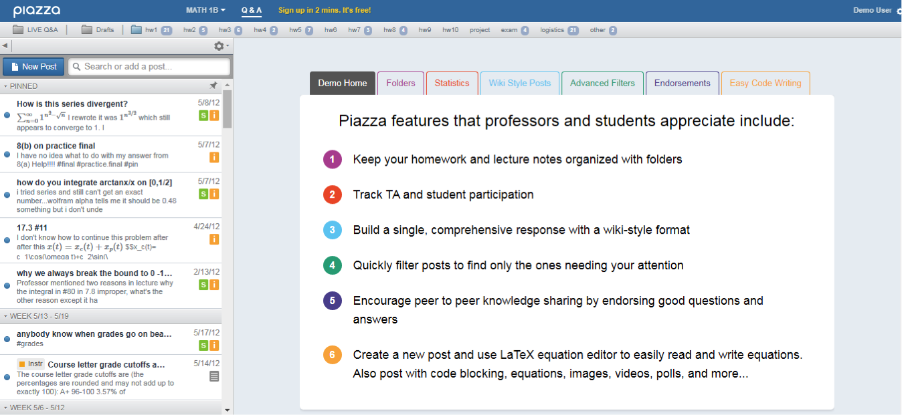Collapse the PINNED section
This screenshot has height=415, width=902.
click(21, 86)
